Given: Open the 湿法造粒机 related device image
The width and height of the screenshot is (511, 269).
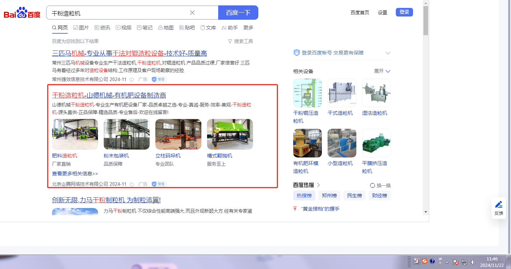Looking at the screenshot, I should [x=376, y=93].
